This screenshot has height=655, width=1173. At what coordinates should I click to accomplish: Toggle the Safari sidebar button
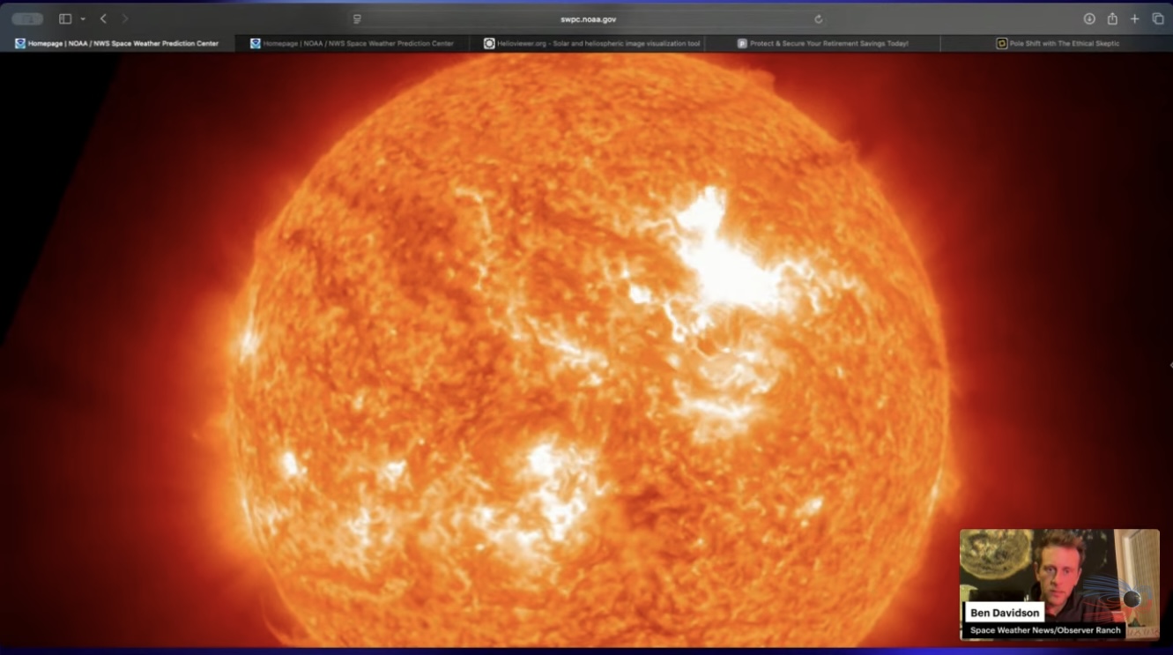point(65,19)
